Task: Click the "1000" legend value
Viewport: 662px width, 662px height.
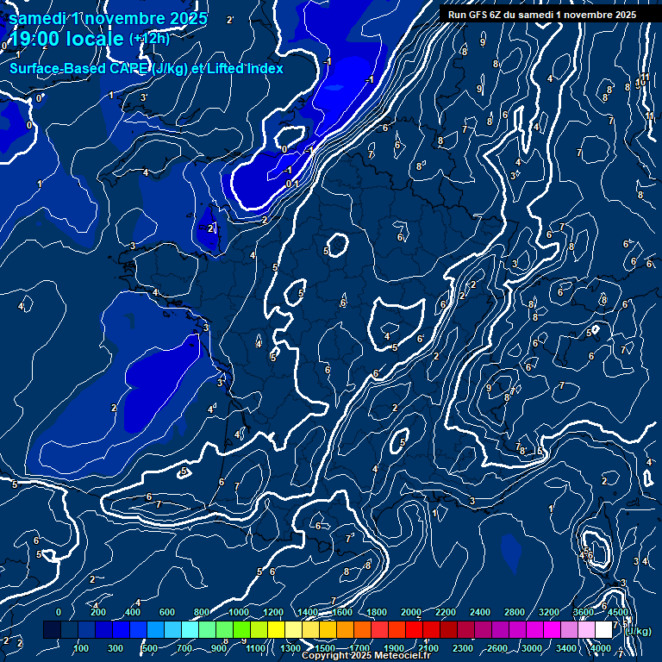Action: pos(239,612)
